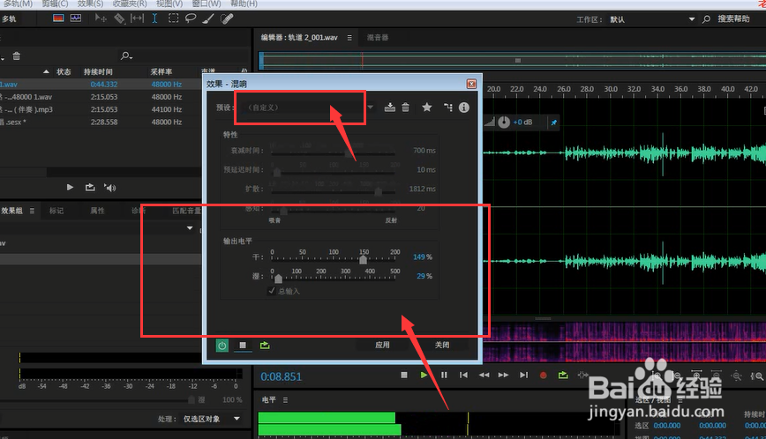The height and width of the screenshot is (439, 766).
Task: Open the 处理 仅选区对象 dropdown
Action: [x=212, y=419]
